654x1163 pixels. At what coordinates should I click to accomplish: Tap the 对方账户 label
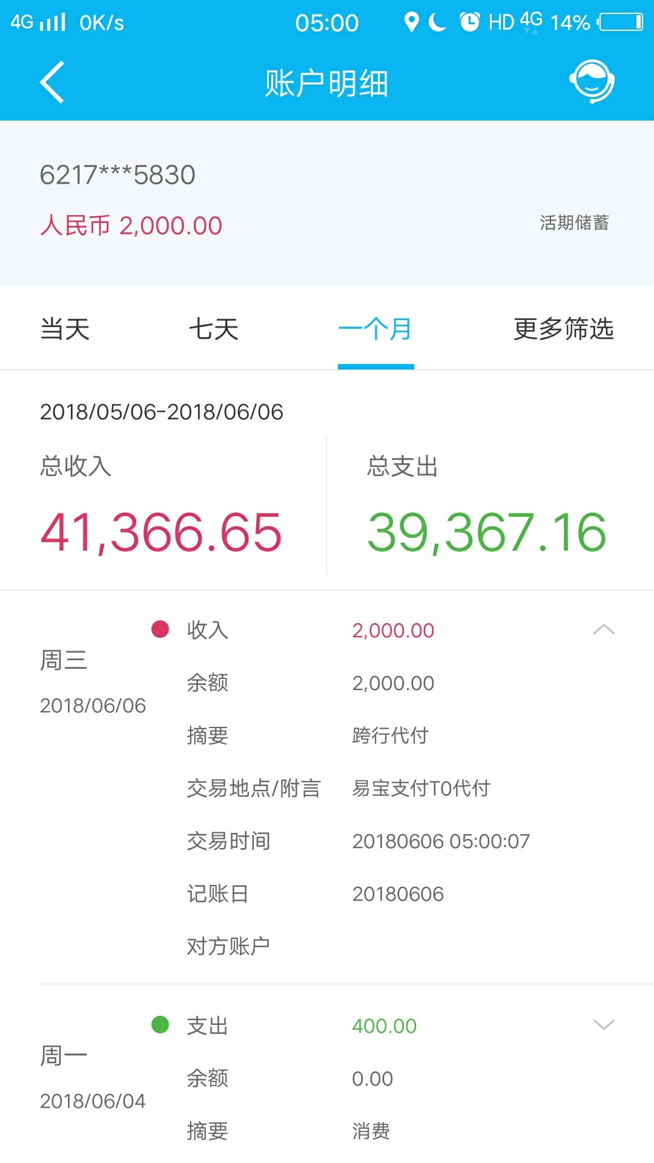coord(228,947)
